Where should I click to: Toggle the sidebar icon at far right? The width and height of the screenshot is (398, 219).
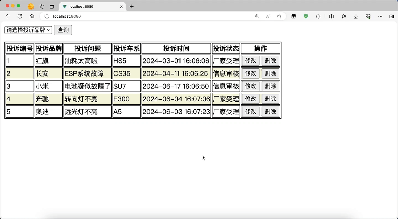pyautogui.click(x=391, y=16)
